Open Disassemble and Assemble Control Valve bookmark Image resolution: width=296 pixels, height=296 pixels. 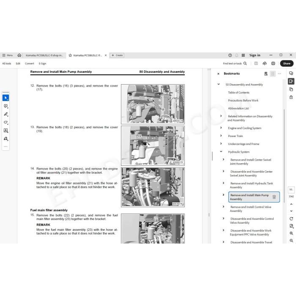click(252, 221)
